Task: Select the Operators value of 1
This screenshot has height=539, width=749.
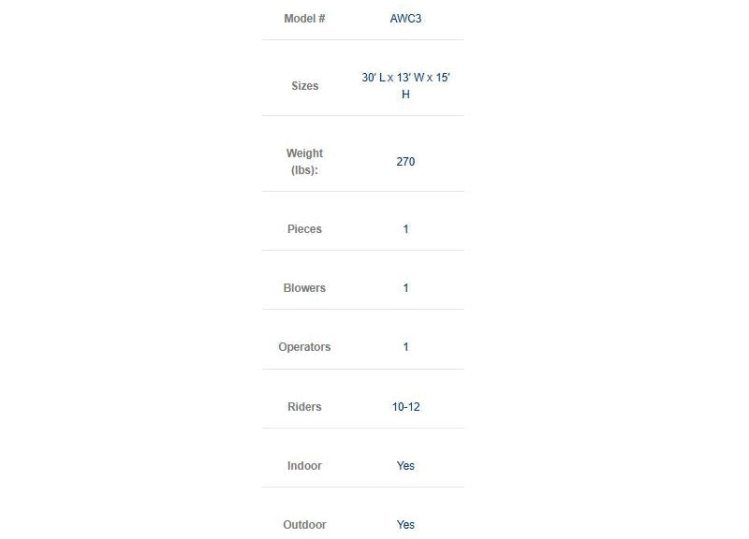Action: point(405,347)
